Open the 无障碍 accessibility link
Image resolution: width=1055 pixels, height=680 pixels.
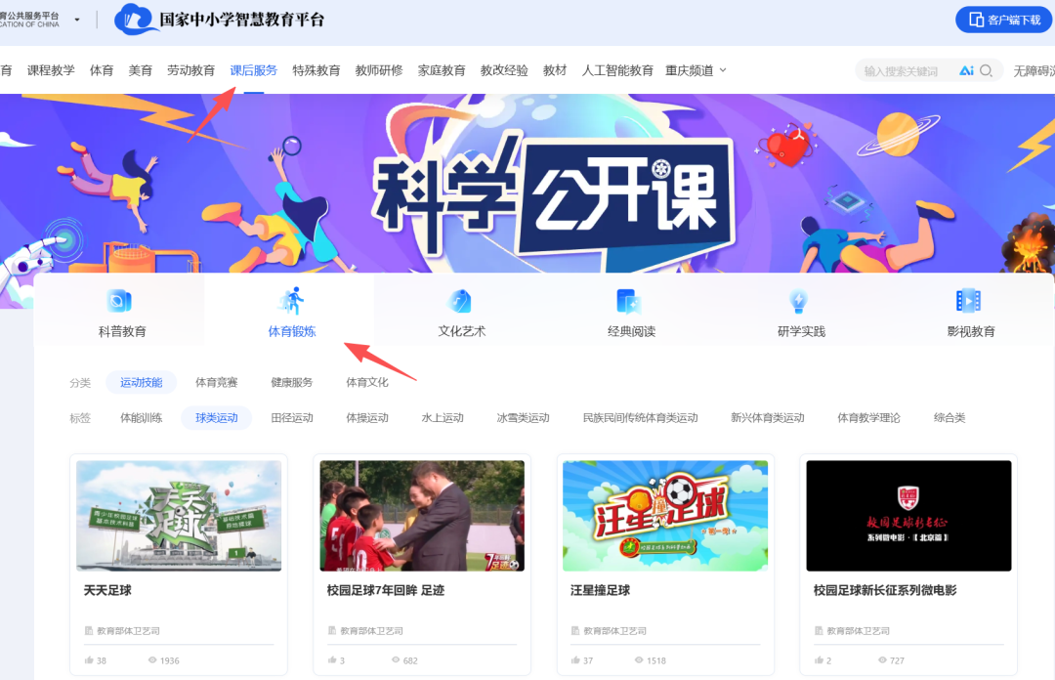click(x=1035, y=69)
